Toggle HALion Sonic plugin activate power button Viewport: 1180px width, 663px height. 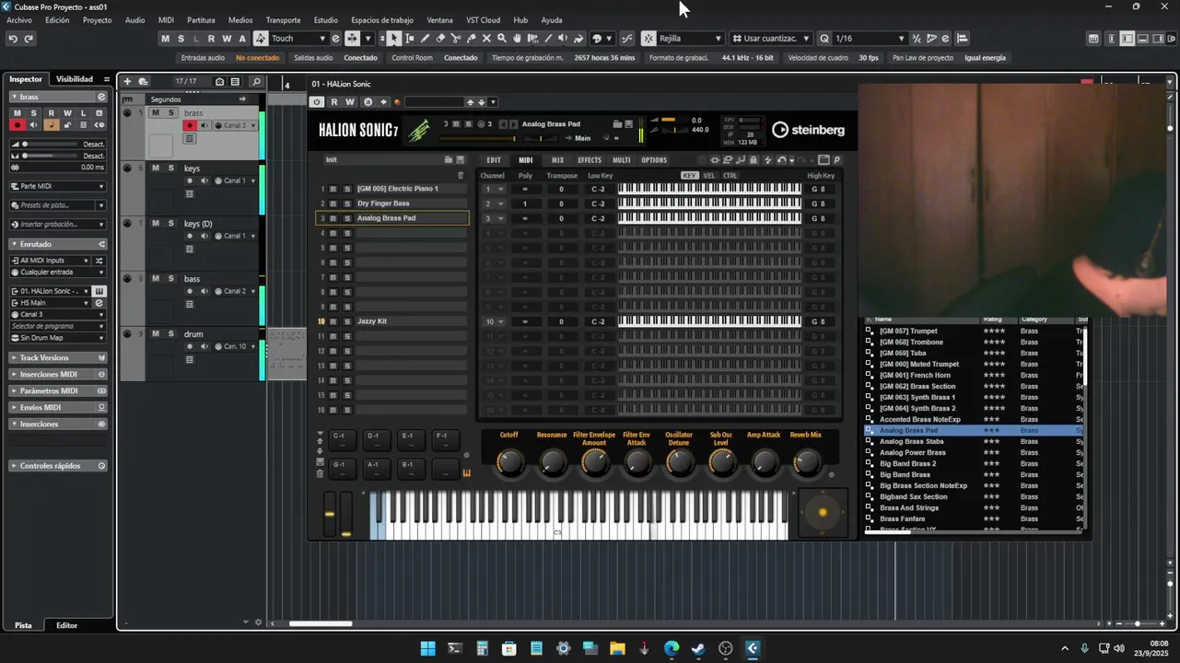[x=317, y=102]
